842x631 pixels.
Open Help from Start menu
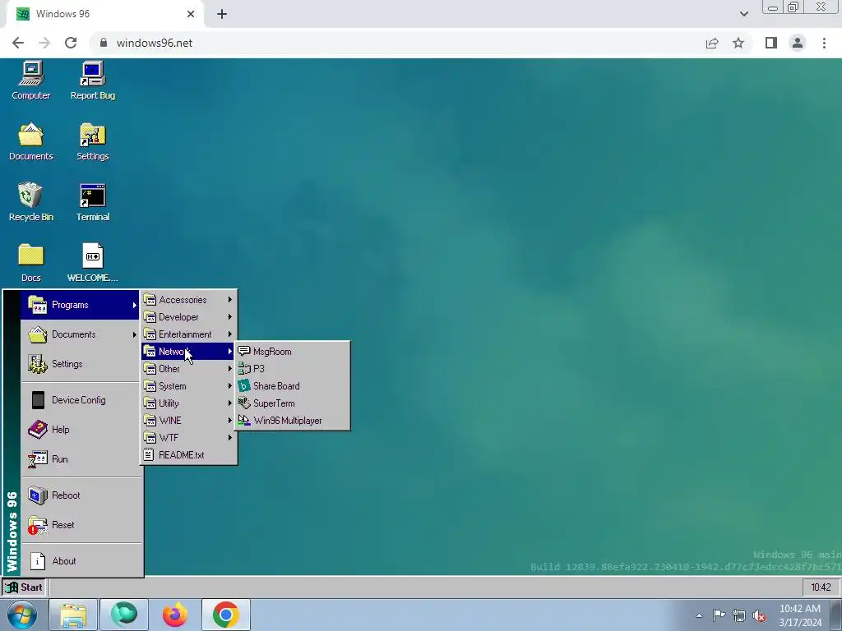click(x=81, y=429)
